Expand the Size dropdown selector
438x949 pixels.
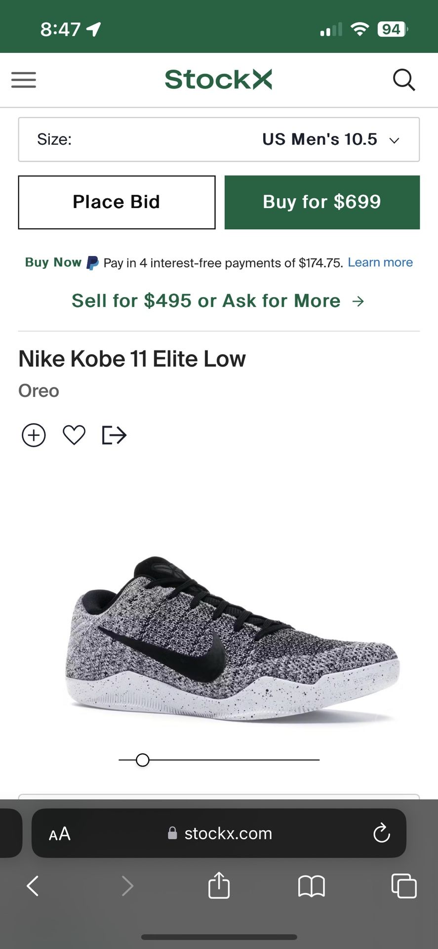pos(219,139)
